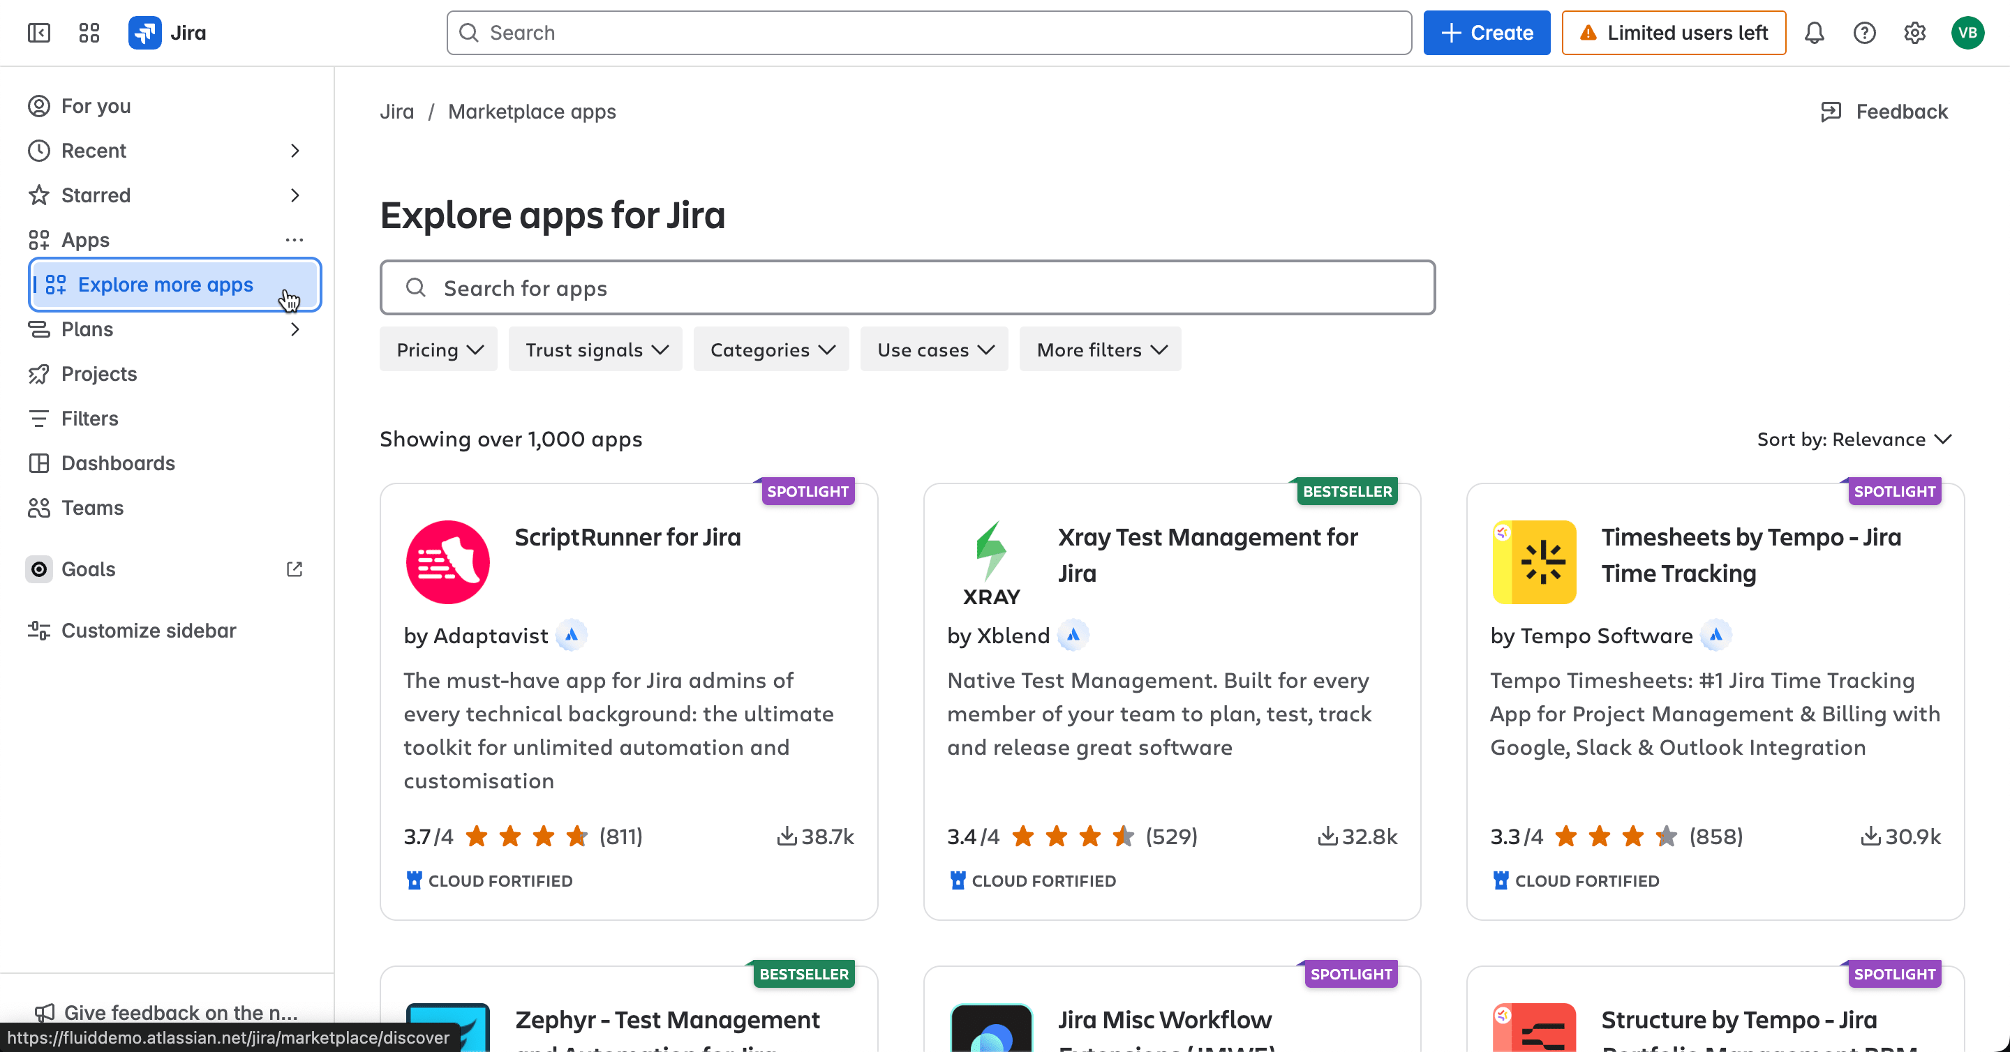
Task: Click the Structure by Tempo app logo
Action: [x=1534, y=1027]
